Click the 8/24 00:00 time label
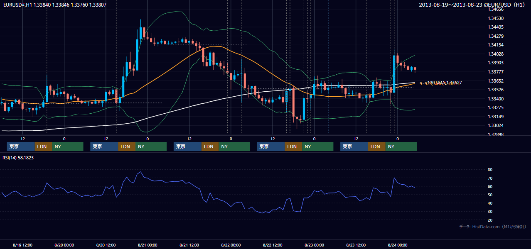This screenshot has height=249, width=531. pyautogui.click(x=397, y=245)
